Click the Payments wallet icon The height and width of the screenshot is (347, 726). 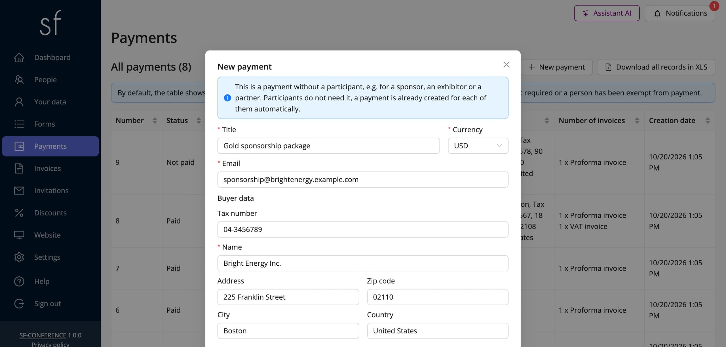point(19,146)
